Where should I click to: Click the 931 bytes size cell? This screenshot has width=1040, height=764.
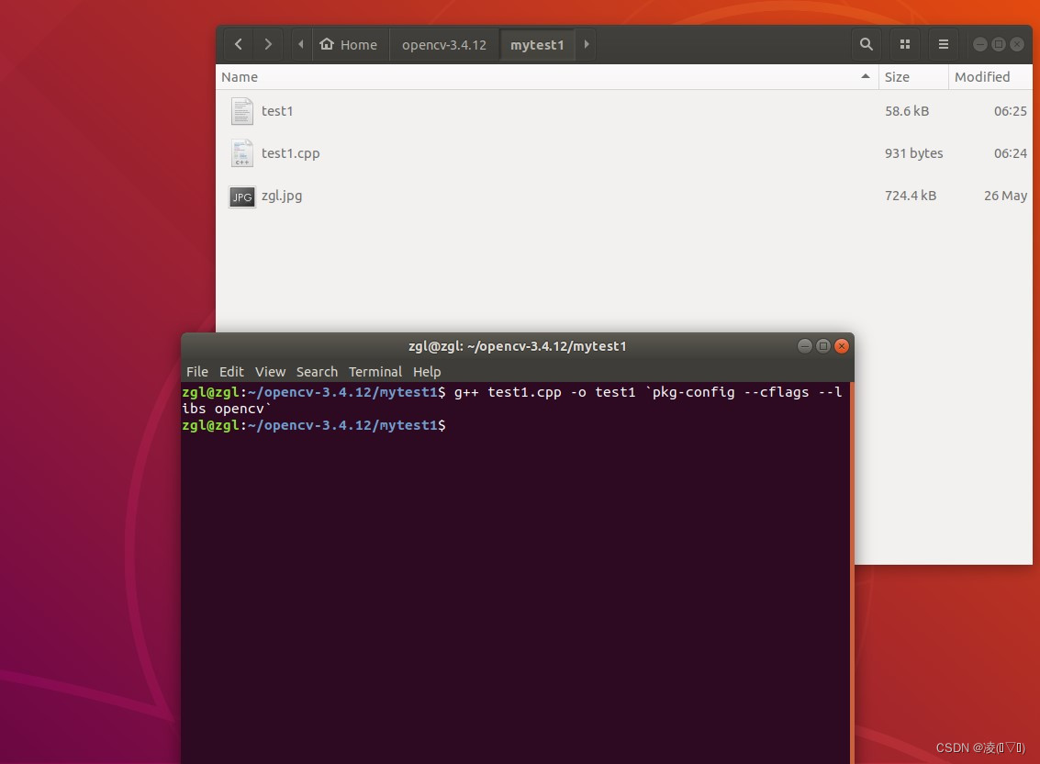click(x=913, y=153)
